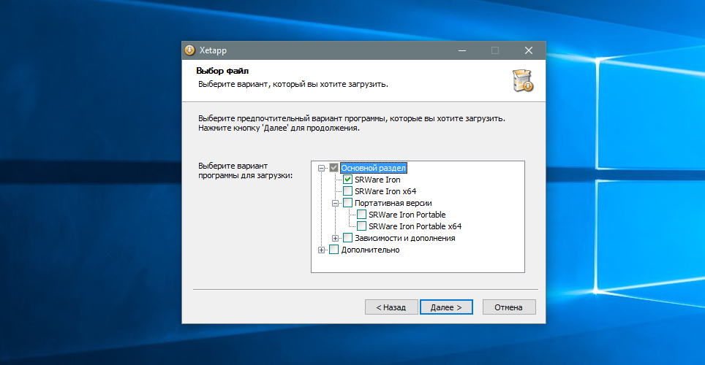Cancel setup with the Отмена button
The height and width of the screenshot is (365, 705).
[509, 307]
